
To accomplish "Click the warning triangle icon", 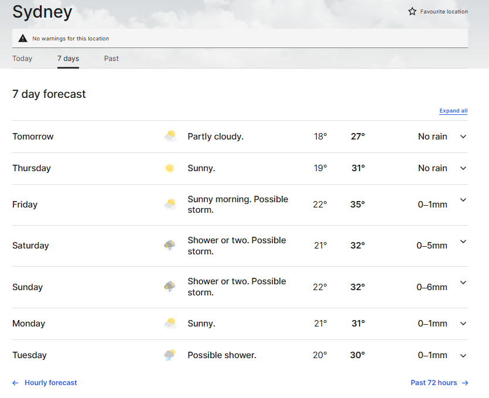I will point(22,38).
